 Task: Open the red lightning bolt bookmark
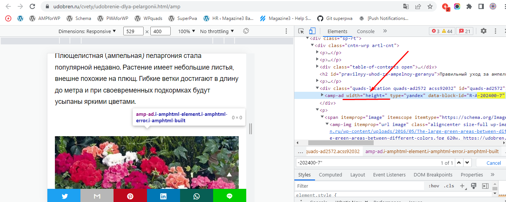coord(8,18)
